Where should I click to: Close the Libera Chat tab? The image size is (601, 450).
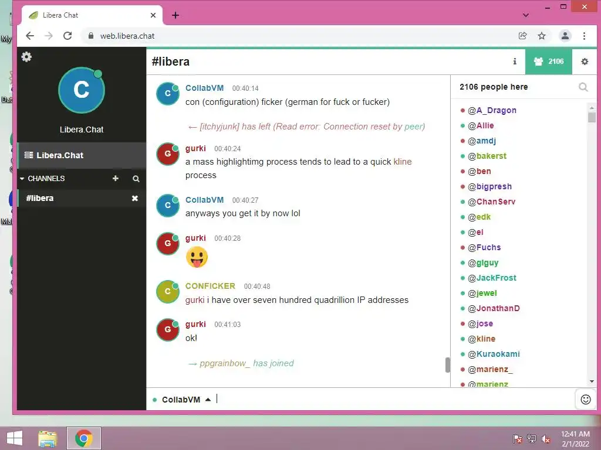tap(153, 15)
